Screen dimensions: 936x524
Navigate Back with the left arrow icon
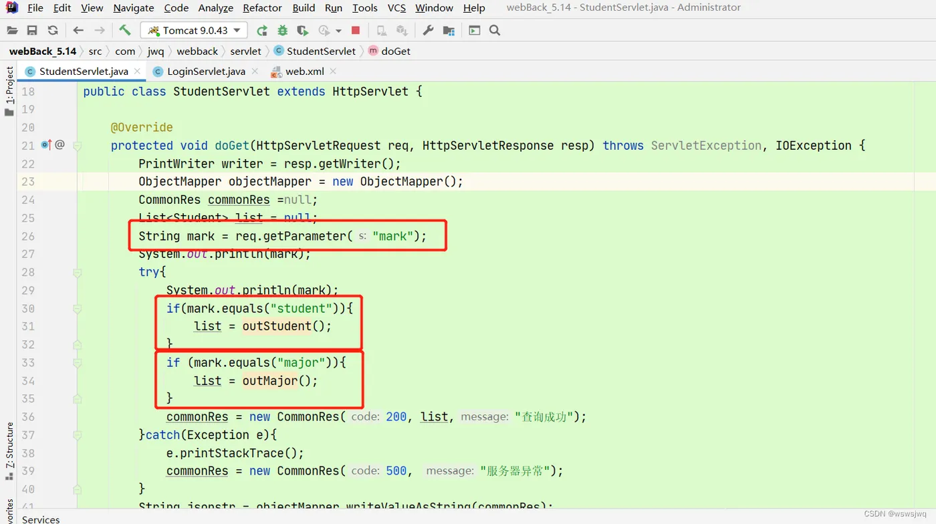78,30
